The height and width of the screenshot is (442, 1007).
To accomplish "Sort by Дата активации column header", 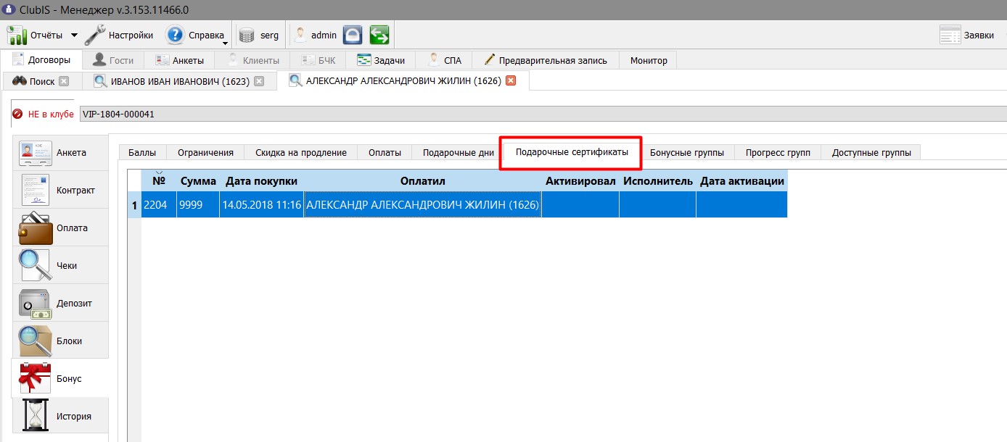I will tap(741, 181).
